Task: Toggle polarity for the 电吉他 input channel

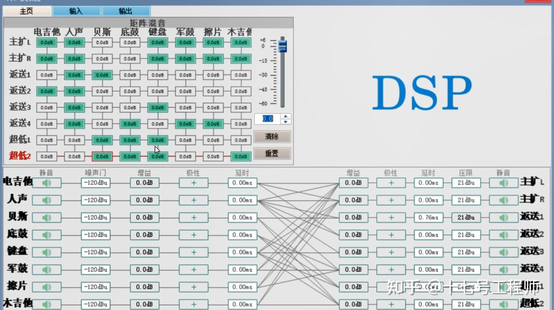Action: tap(193, 183)
